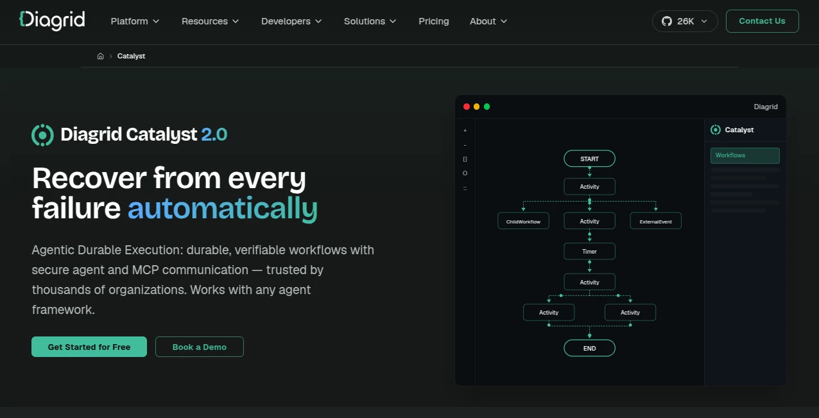Expand the GitHub 26K dropdown chevron
Image resolution: width=819 pixels, height=418 pixels.
[704, 21]
